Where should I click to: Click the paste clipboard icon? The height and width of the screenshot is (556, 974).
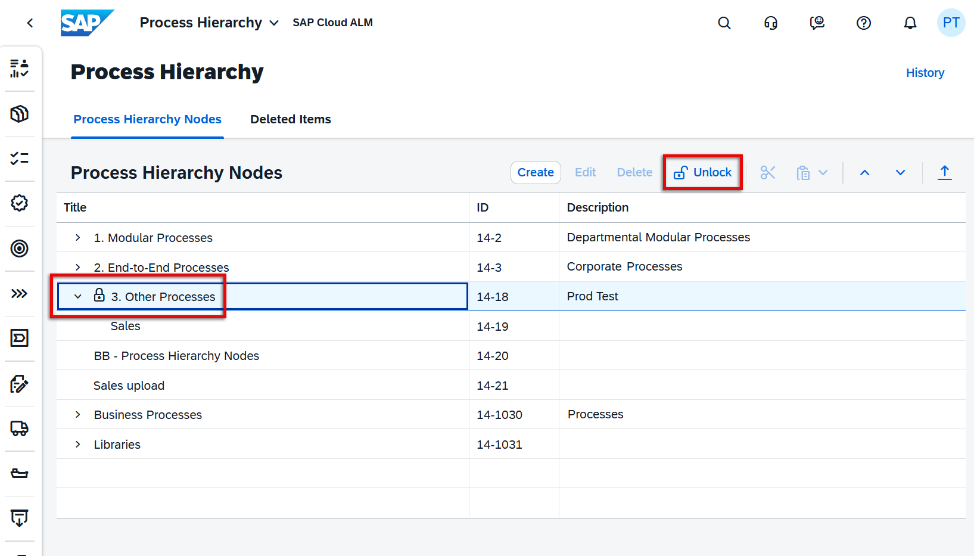804,173
